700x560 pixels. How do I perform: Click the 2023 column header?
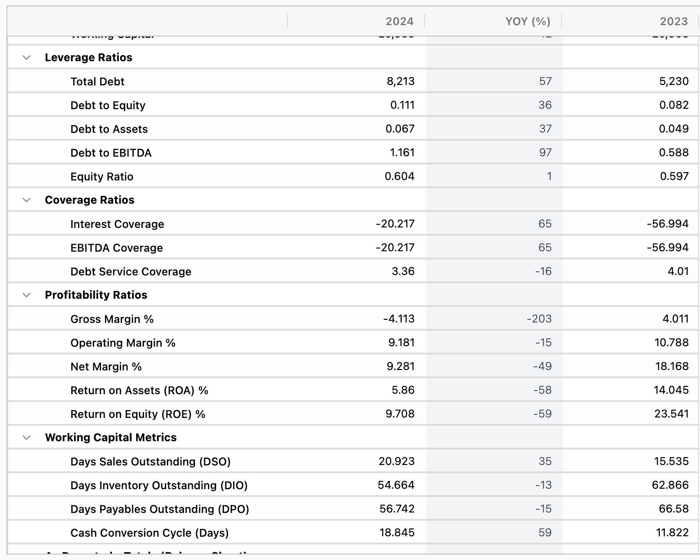coord(673,21)
